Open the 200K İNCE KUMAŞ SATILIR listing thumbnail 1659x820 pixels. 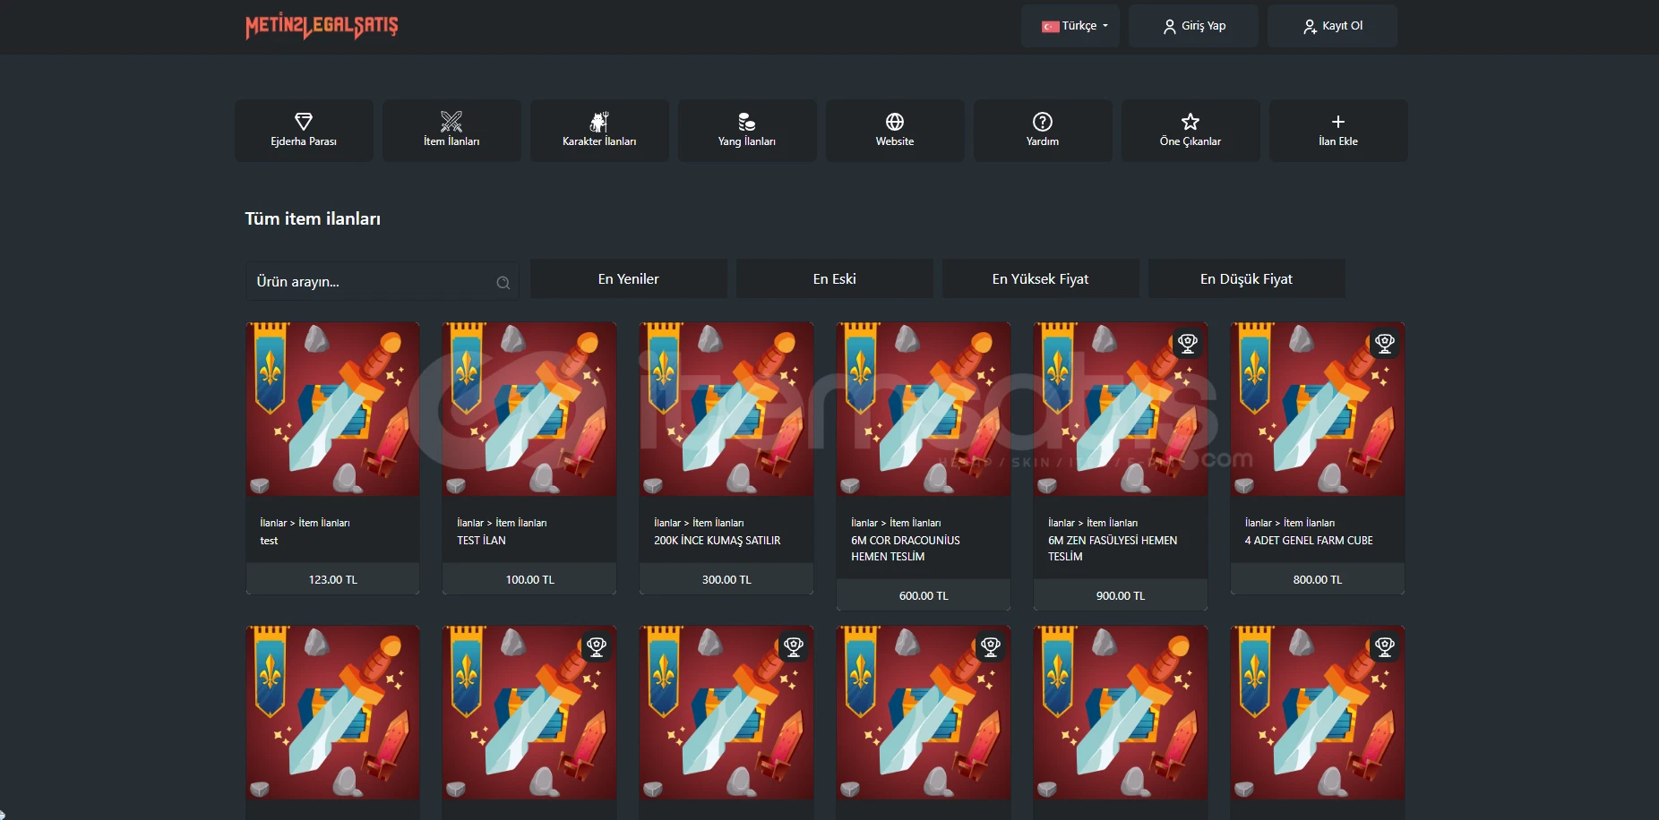pos(726,409)
